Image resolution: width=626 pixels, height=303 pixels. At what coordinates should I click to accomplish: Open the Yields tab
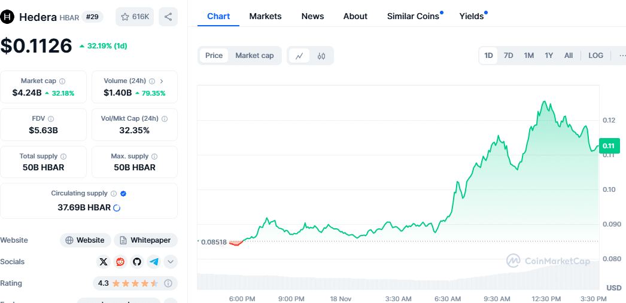(x=472, y=16)
